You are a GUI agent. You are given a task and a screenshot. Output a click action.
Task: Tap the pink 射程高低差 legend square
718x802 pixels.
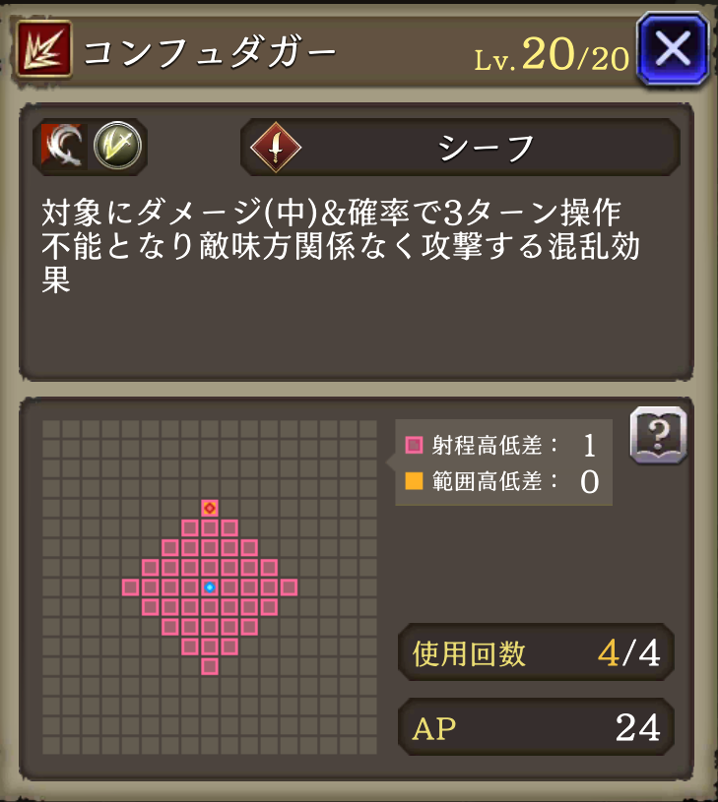414,445
